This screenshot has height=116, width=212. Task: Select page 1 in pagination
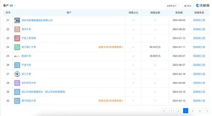(x=171, y=111)
